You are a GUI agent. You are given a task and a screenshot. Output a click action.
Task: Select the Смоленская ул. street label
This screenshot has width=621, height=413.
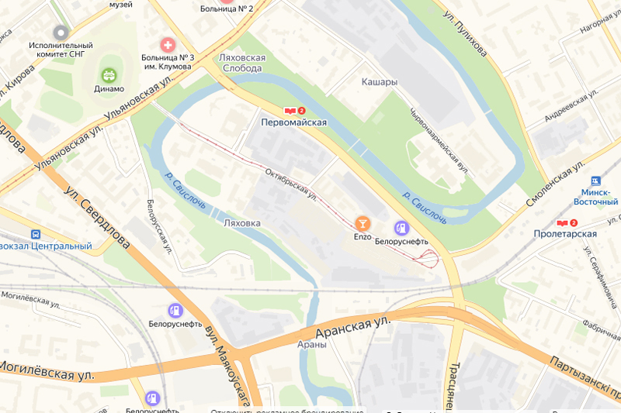tap(555, 184)
